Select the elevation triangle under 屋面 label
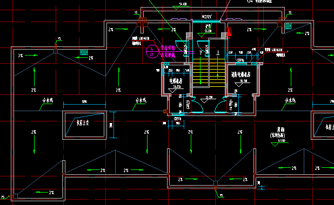 point(275,145)
